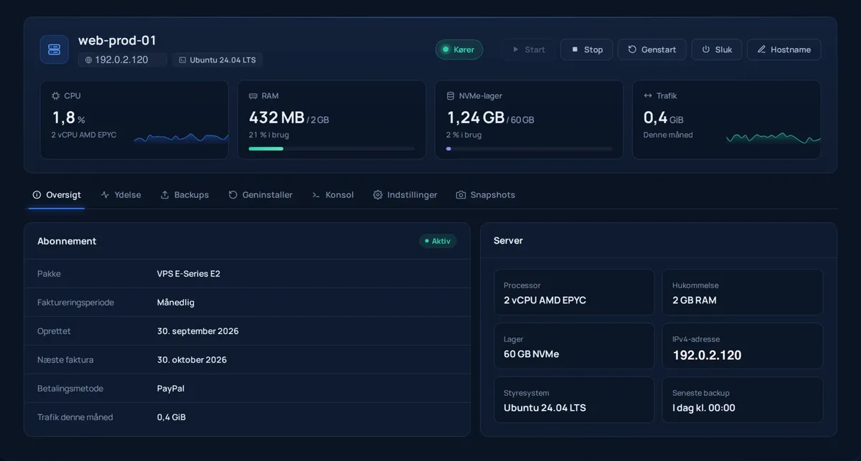Click the camera icon on Snapshots tab
Viewport: 861px width, 461px height.
461,195
